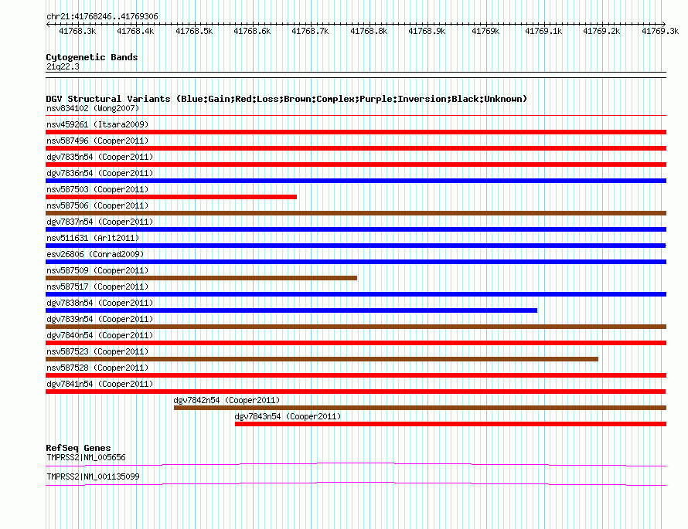Click red bar for dgv7840n54
Viewport: 688px width, 529px height.
[x=356, y=343]
